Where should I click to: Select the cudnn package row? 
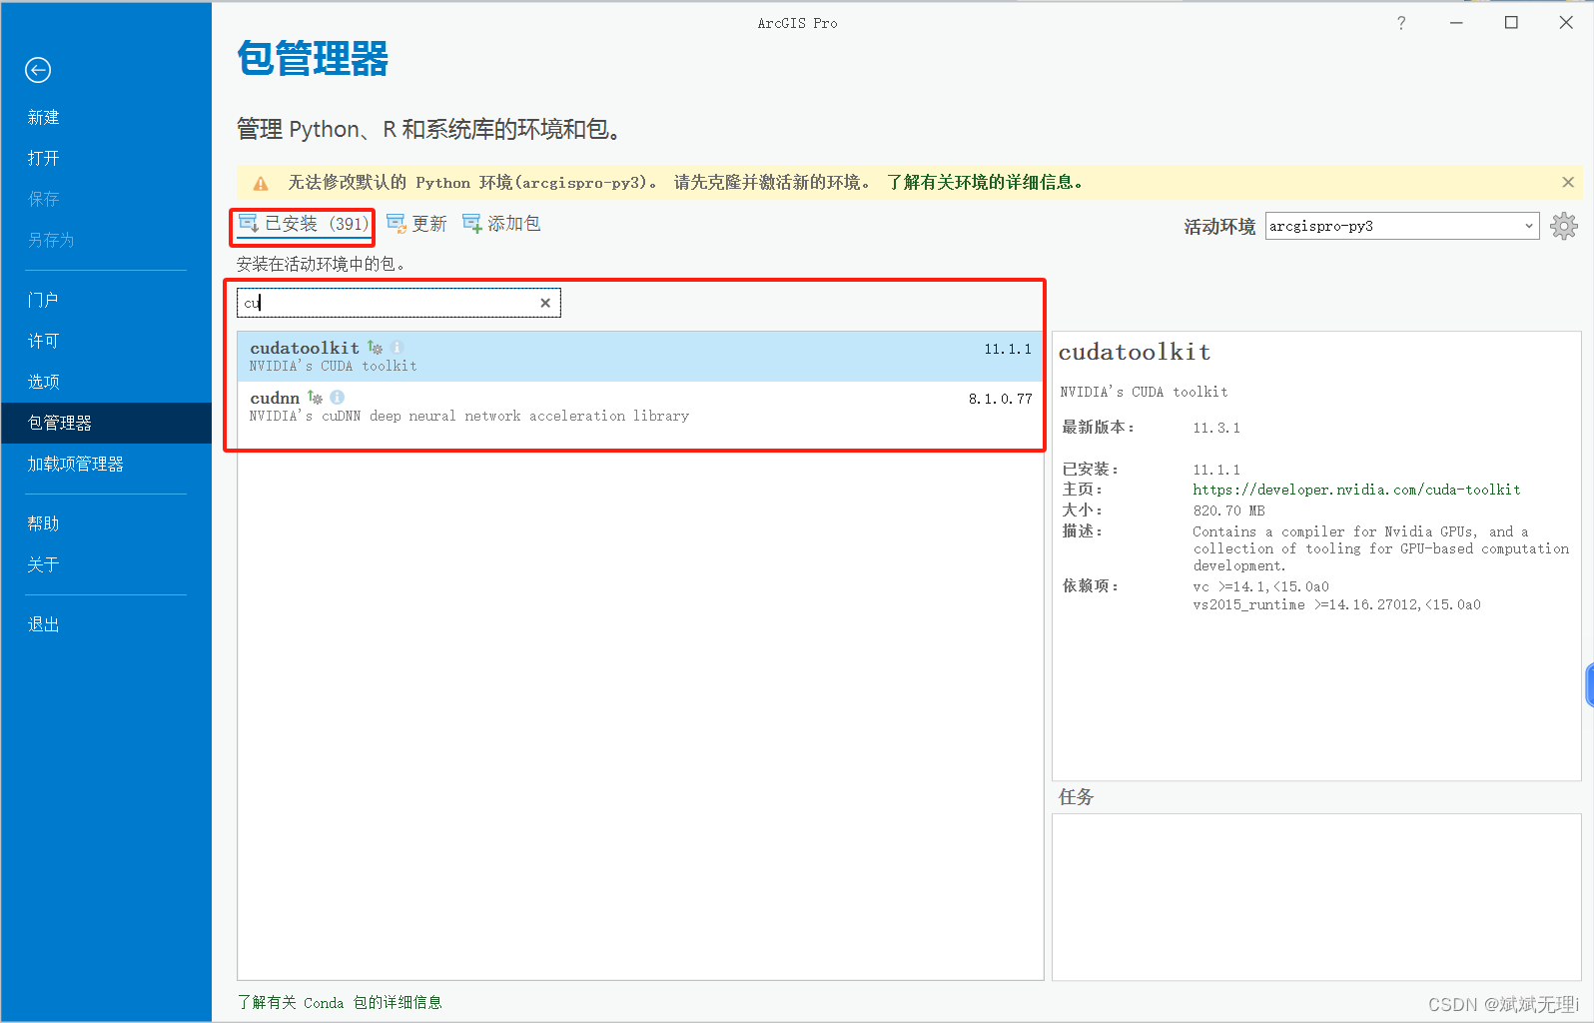pyautogui.click(x=640, y=407)
